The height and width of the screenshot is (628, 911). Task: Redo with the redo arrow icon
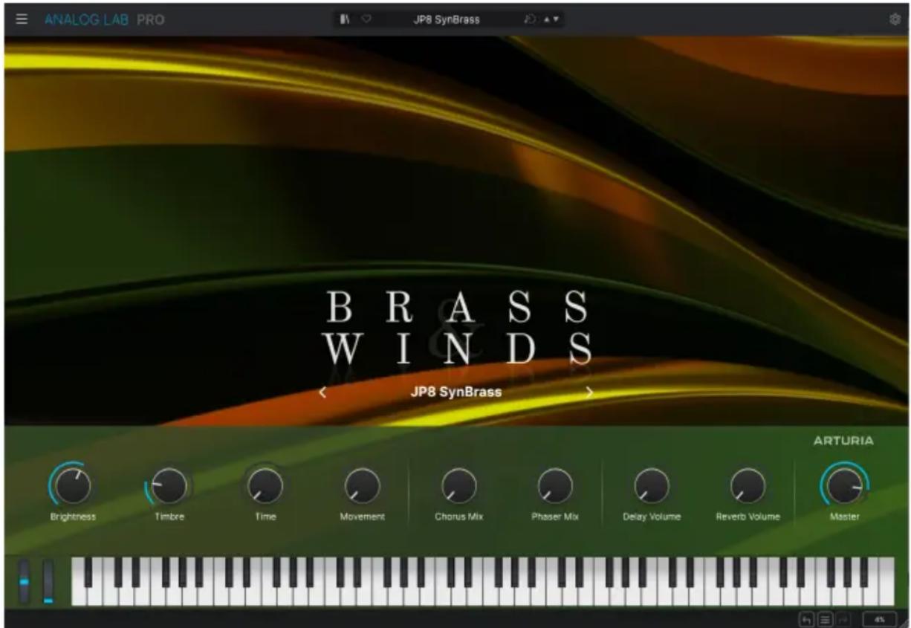(842, 618)
